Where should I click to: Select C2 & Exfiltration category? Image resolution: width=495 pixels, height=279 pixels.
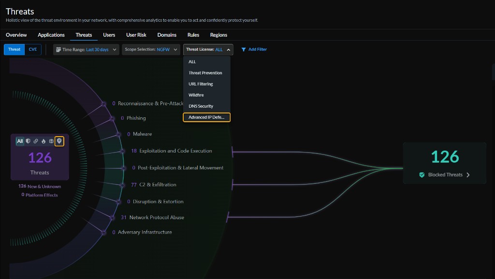(x=154, y=185)
